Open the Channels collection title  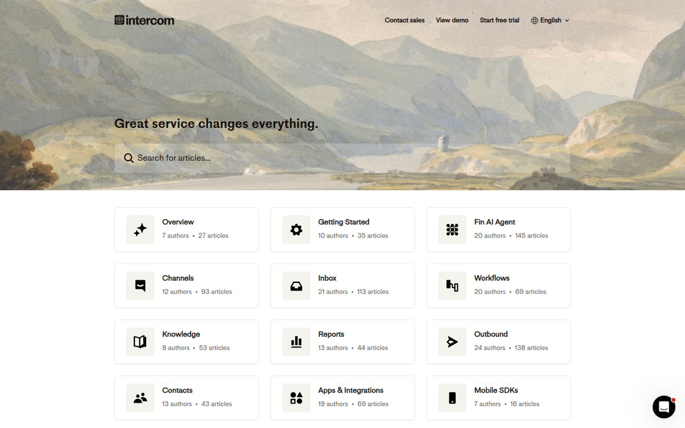(x=178, y=278)
